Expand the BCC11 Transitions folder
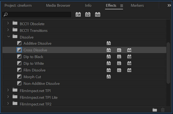Image resolution: width=173 pixels, height=114 pixels. 8,30
